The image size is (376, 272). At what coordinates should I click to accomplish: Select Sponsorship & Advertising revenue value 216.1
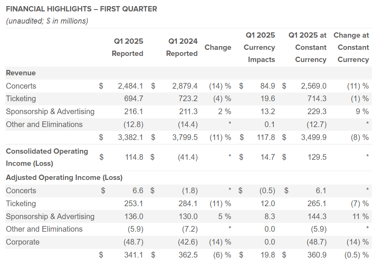(x=133, y=111)
